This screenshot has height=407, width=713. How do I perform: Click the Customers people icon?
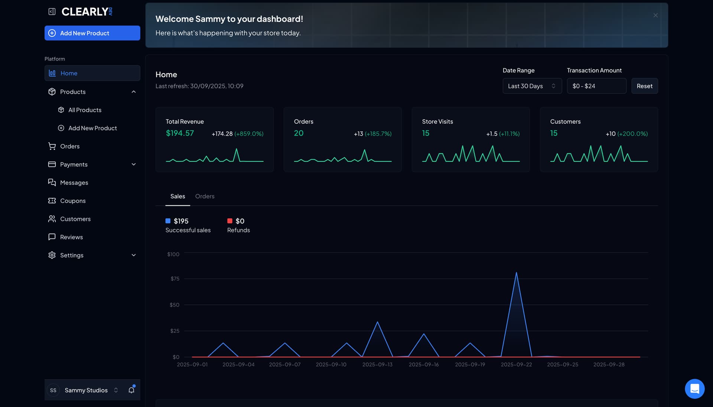click(x=52, y=219)
